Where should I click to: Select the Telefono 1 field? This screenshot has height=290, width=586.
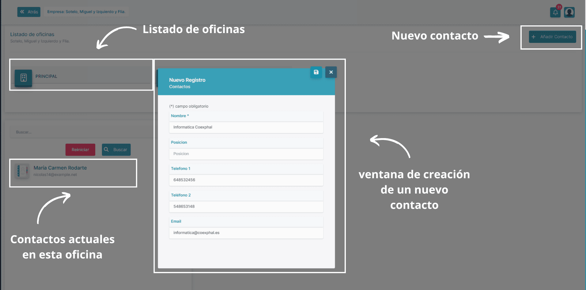pos(246,180)
